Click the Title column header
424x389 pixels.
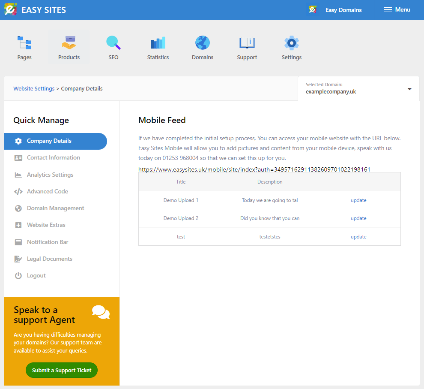click(x=181, y=182)
